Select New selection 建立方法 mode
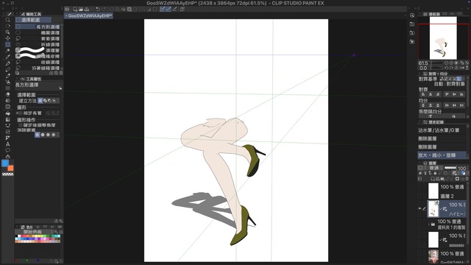The height and width of the screenshot is (265, 471). 40,101
